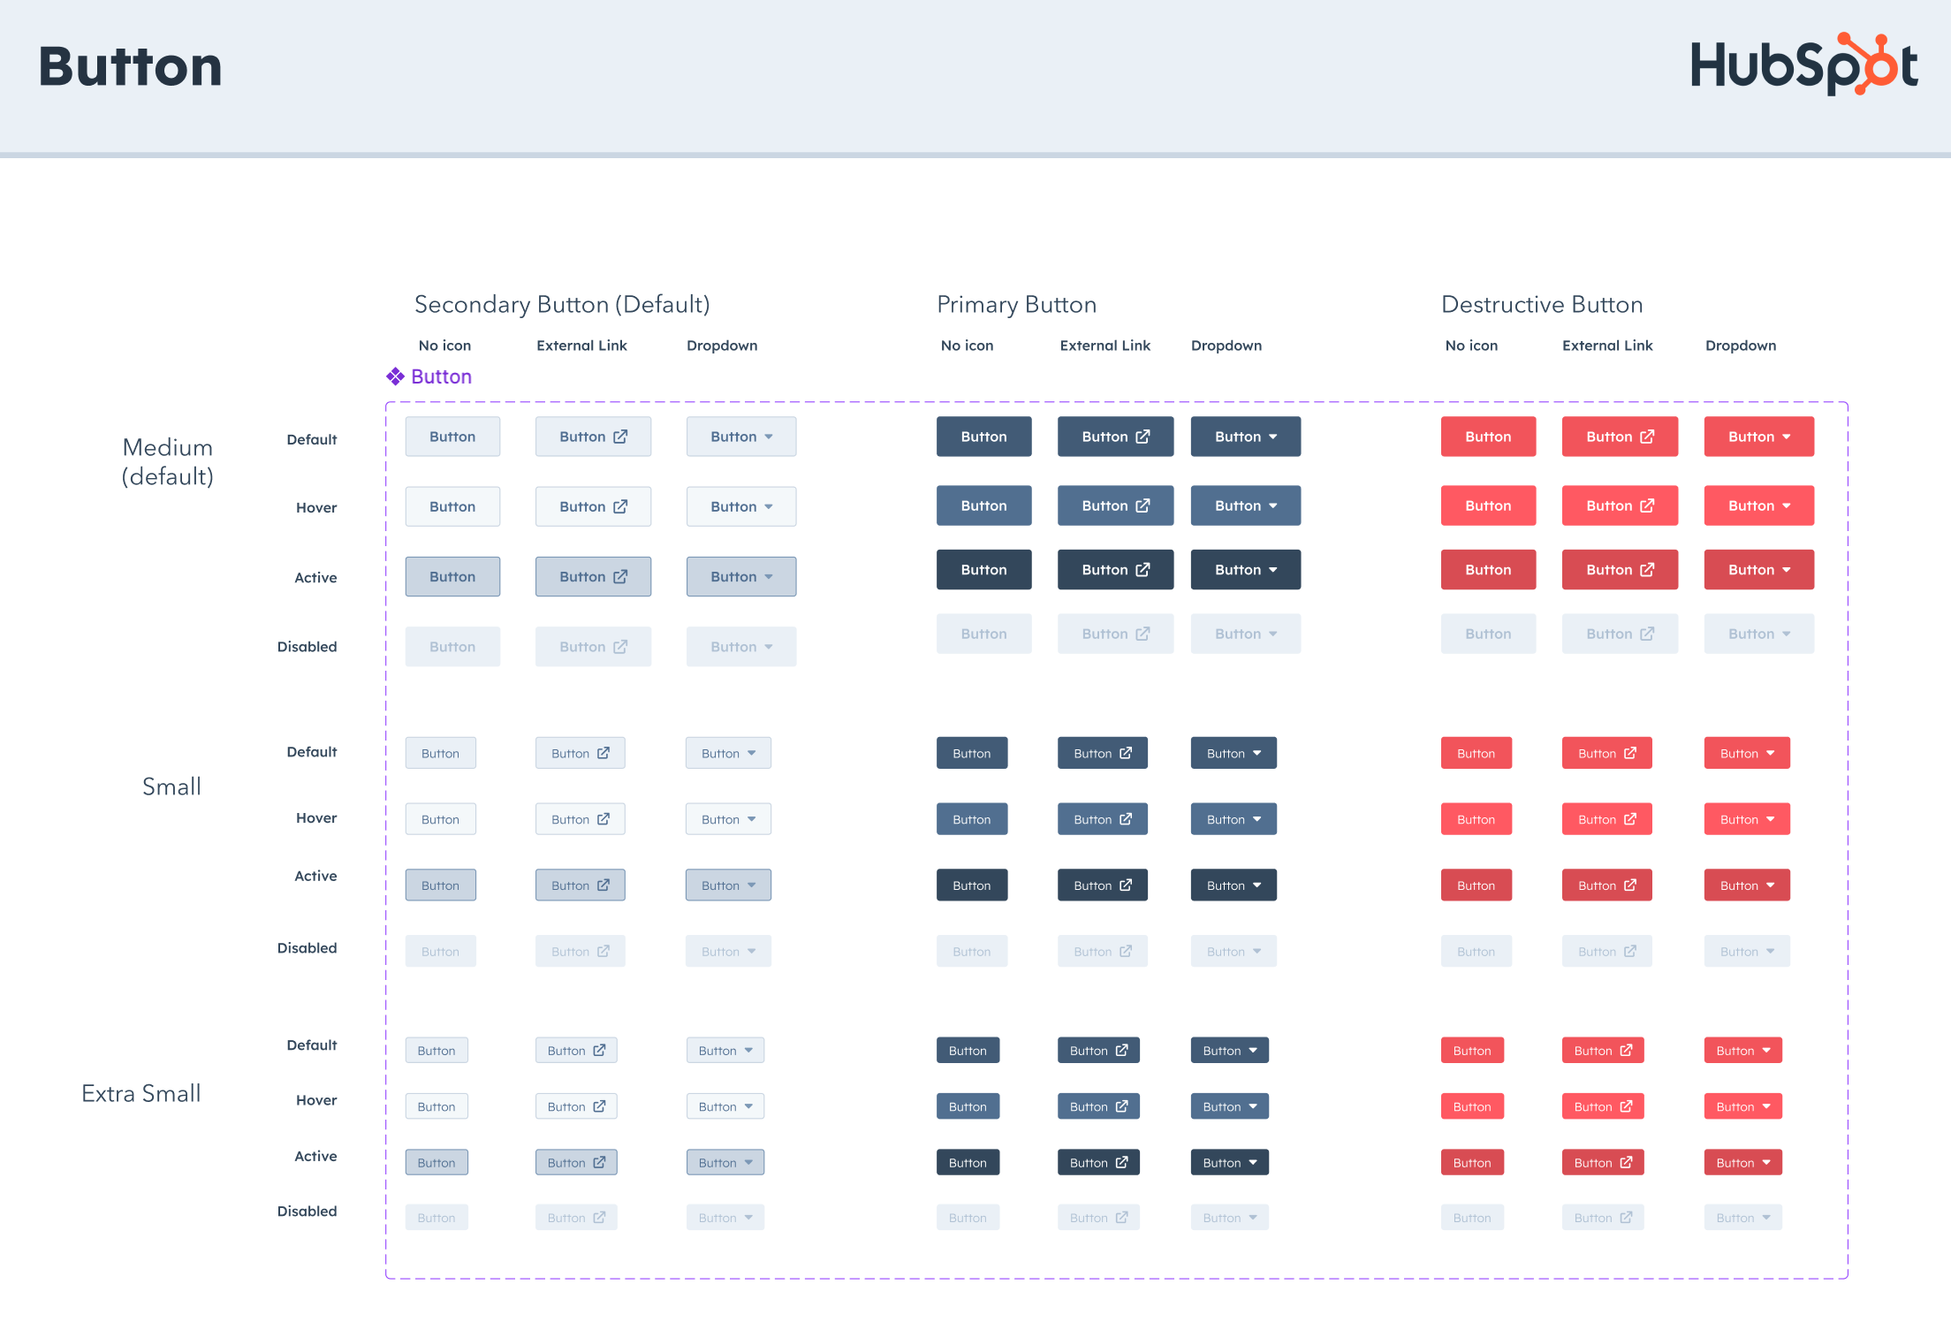Click external link icon on medium default destructive button
The height and width of the screenshot is (1322, 1951).
pyautogui.click(x=1647, y=437)
